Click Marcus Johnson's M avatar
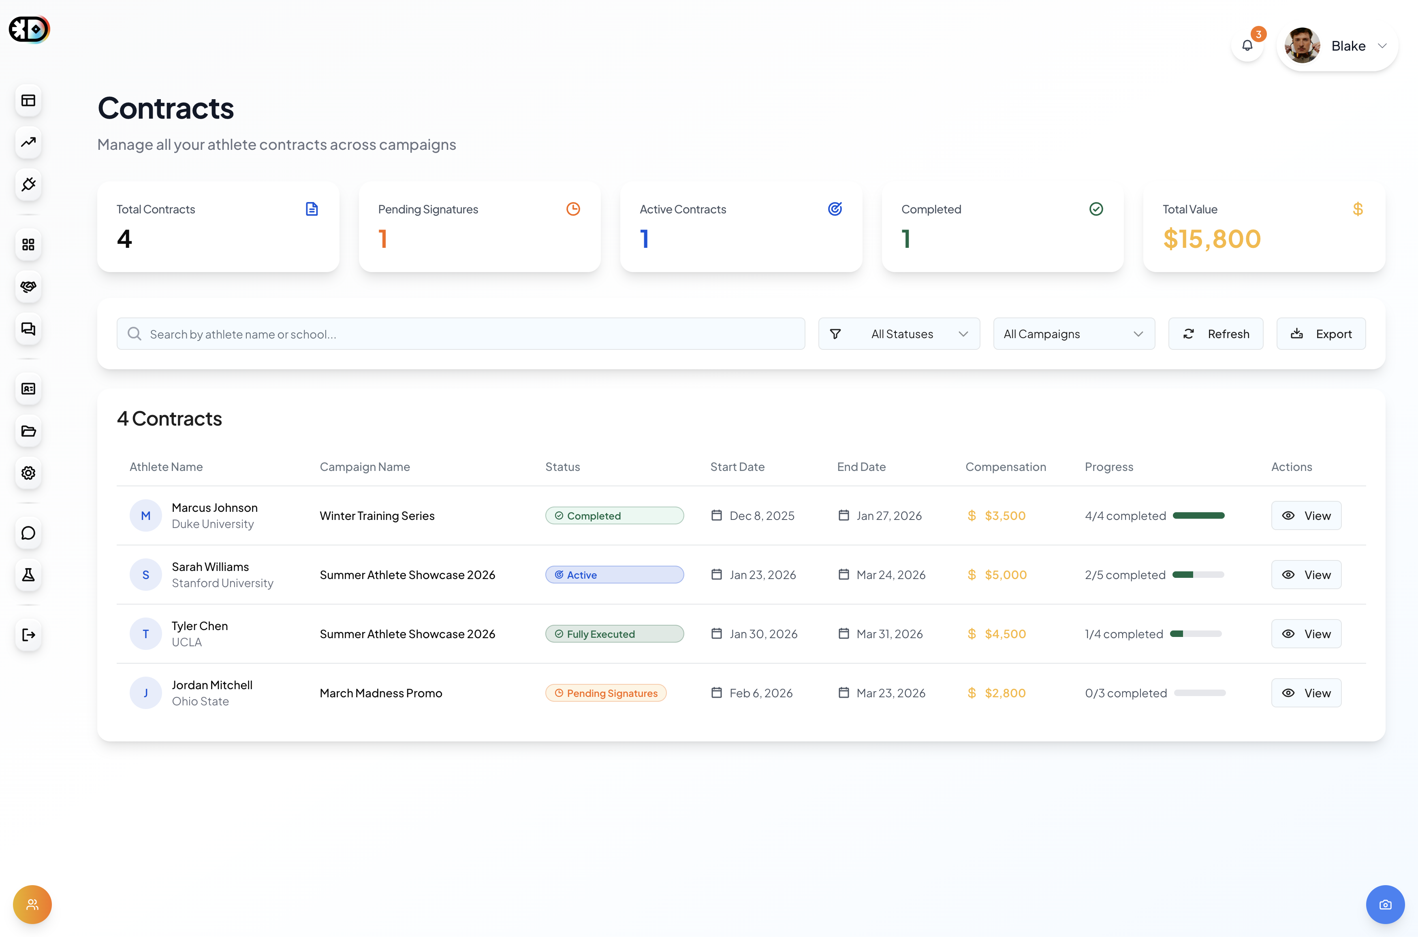 146,516
